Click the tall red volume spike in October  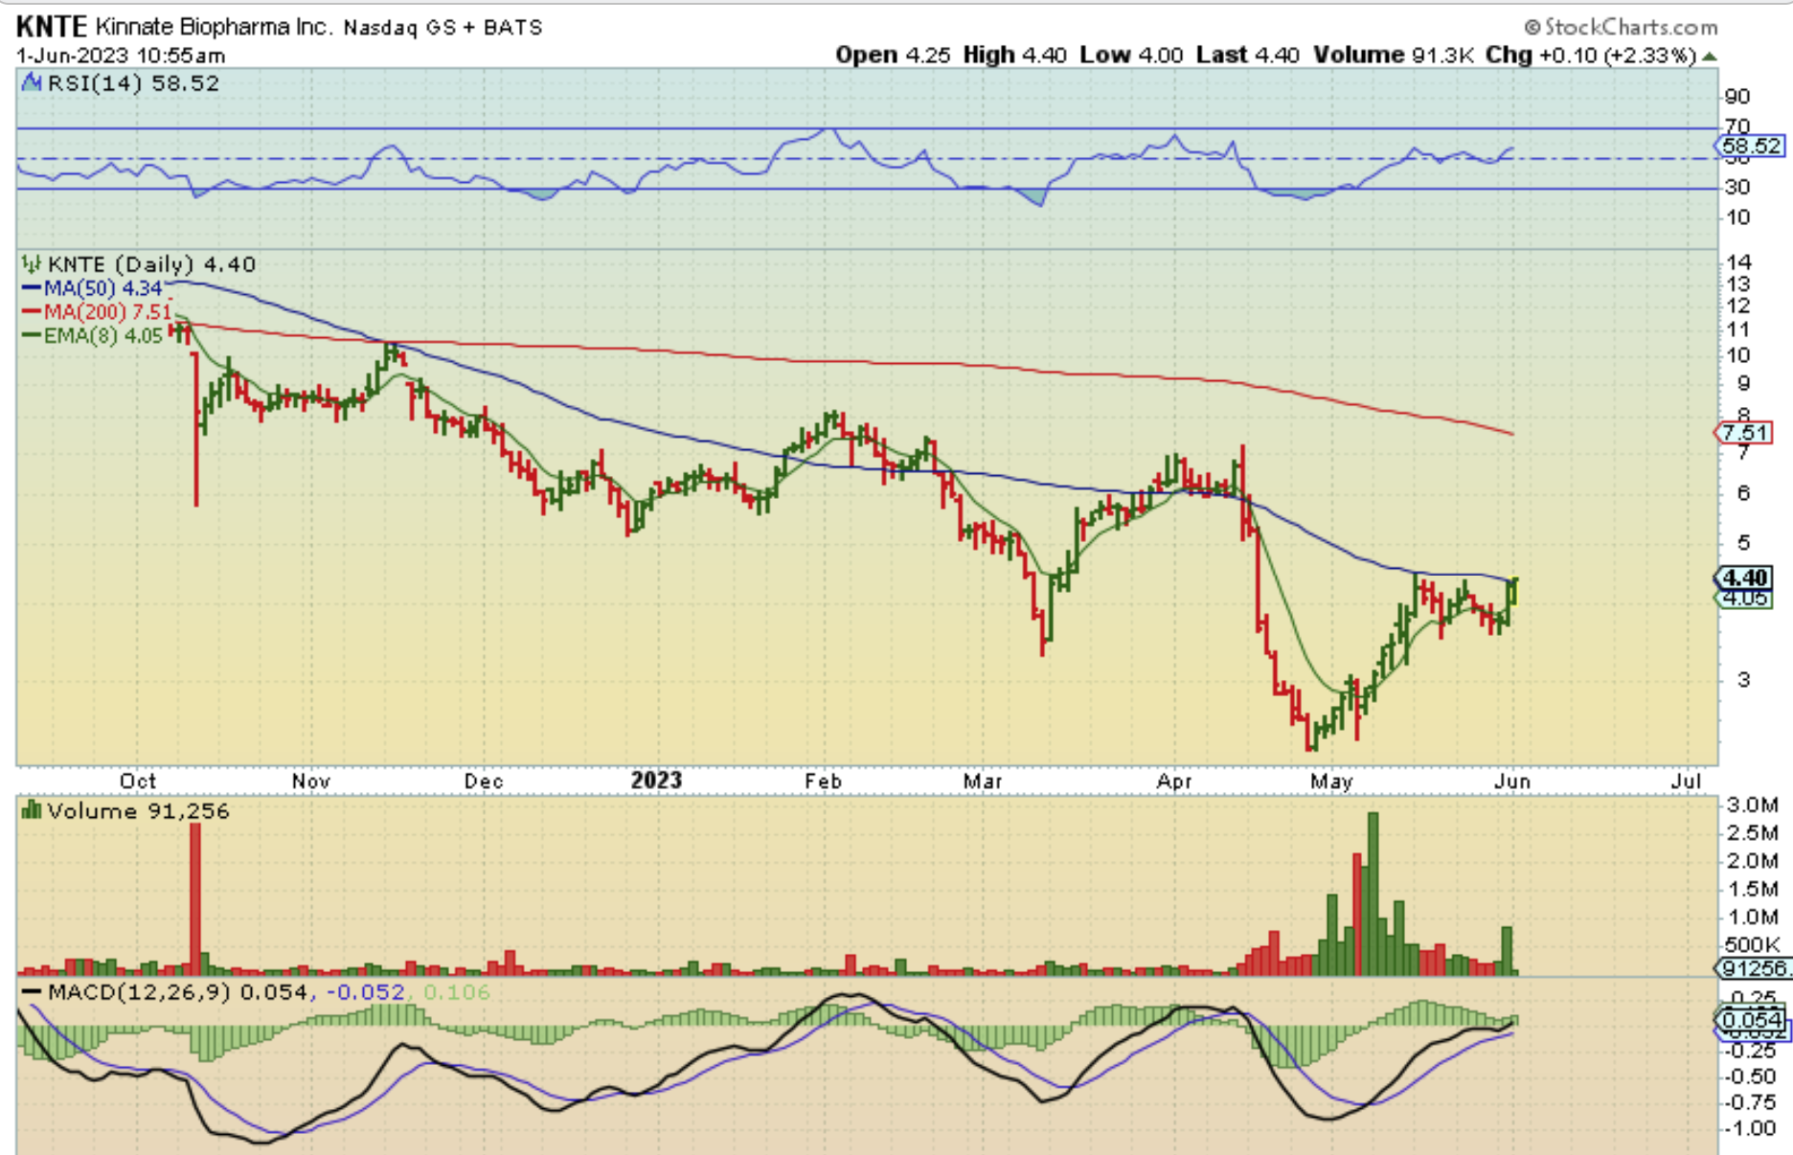195,895
